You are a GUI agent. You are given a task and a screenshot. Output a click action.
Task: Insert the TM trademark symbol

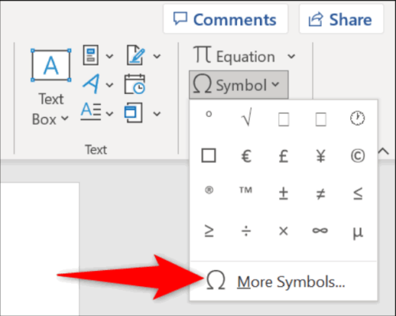[246, 190]
